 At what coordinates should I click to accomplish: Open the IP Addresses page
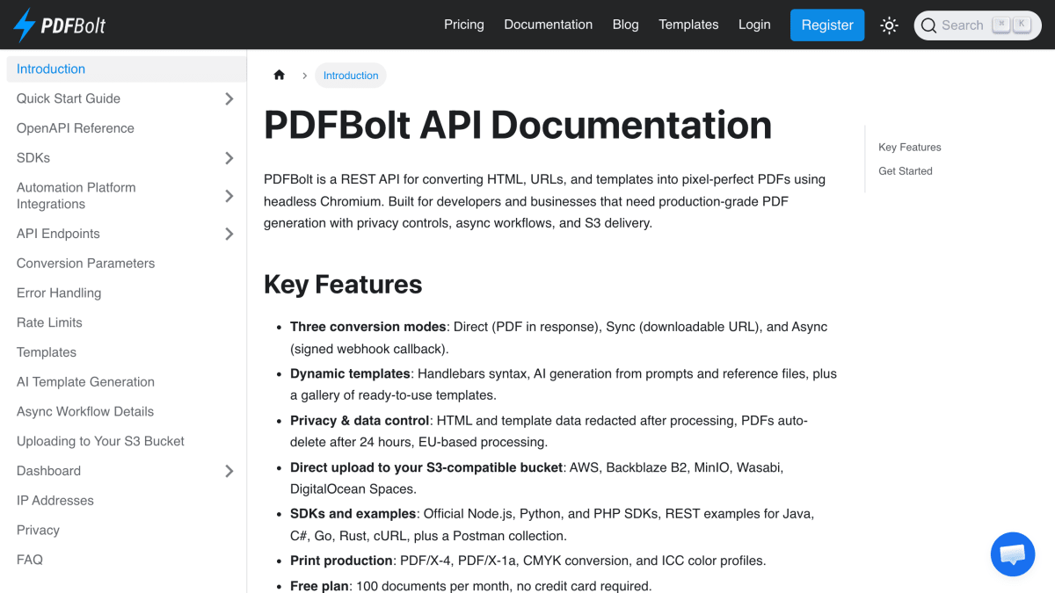(55, 501)
